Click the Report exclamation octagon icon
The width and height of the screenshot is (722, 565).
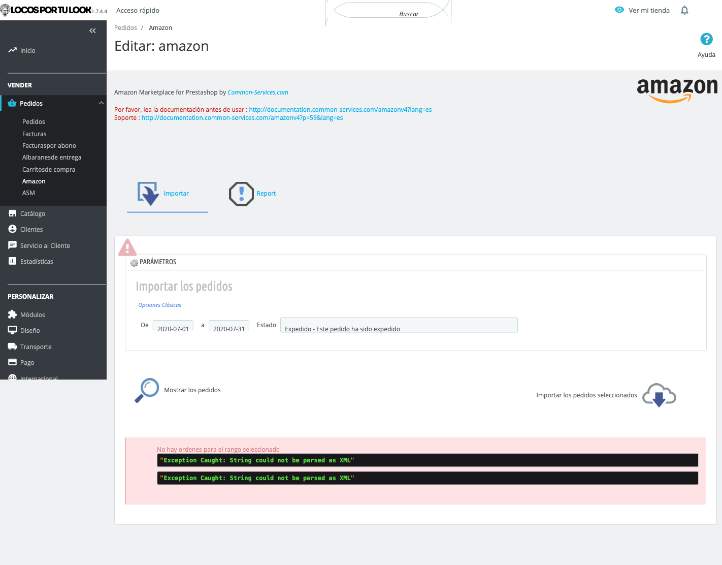coord(241,194)
